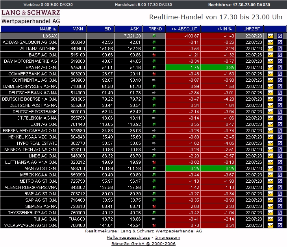Viewport: 287px width, 247px height.
Task: Select Nachbörse 17.30-23.00 DAX30 tab
Action: (239, 5)
